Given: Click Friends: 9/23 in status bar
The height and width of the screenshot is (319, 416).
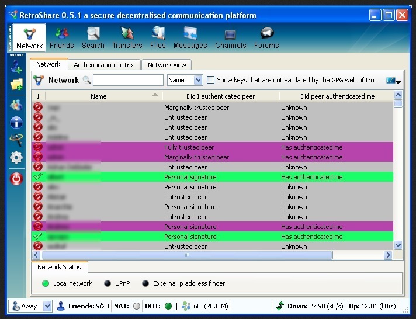Looking at the screenshot, I should click(89, 306).
